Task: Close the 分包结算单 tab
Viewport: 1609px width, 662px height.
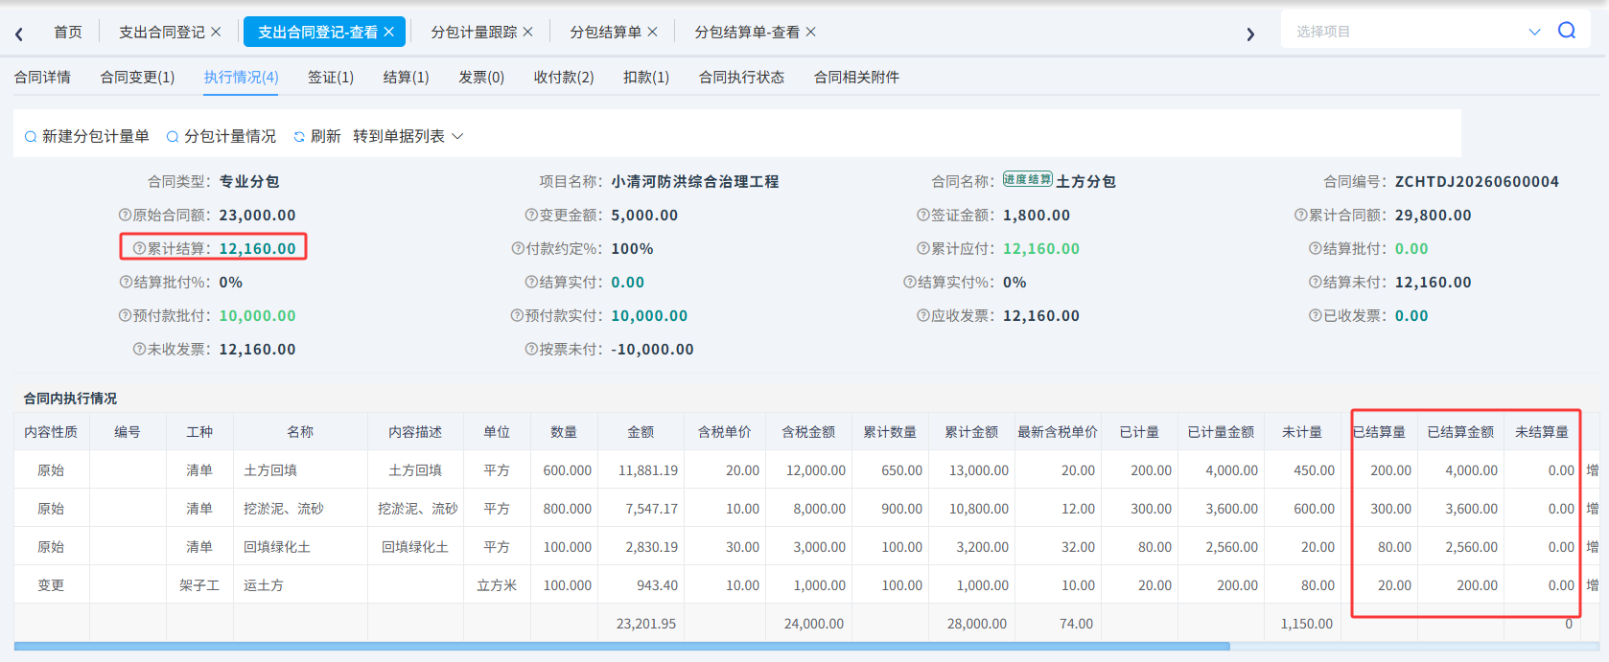Action: [652, 32]
